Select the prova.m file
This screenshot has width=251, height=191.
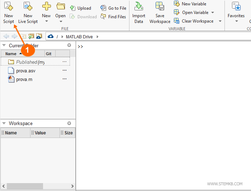coord(24,79)
